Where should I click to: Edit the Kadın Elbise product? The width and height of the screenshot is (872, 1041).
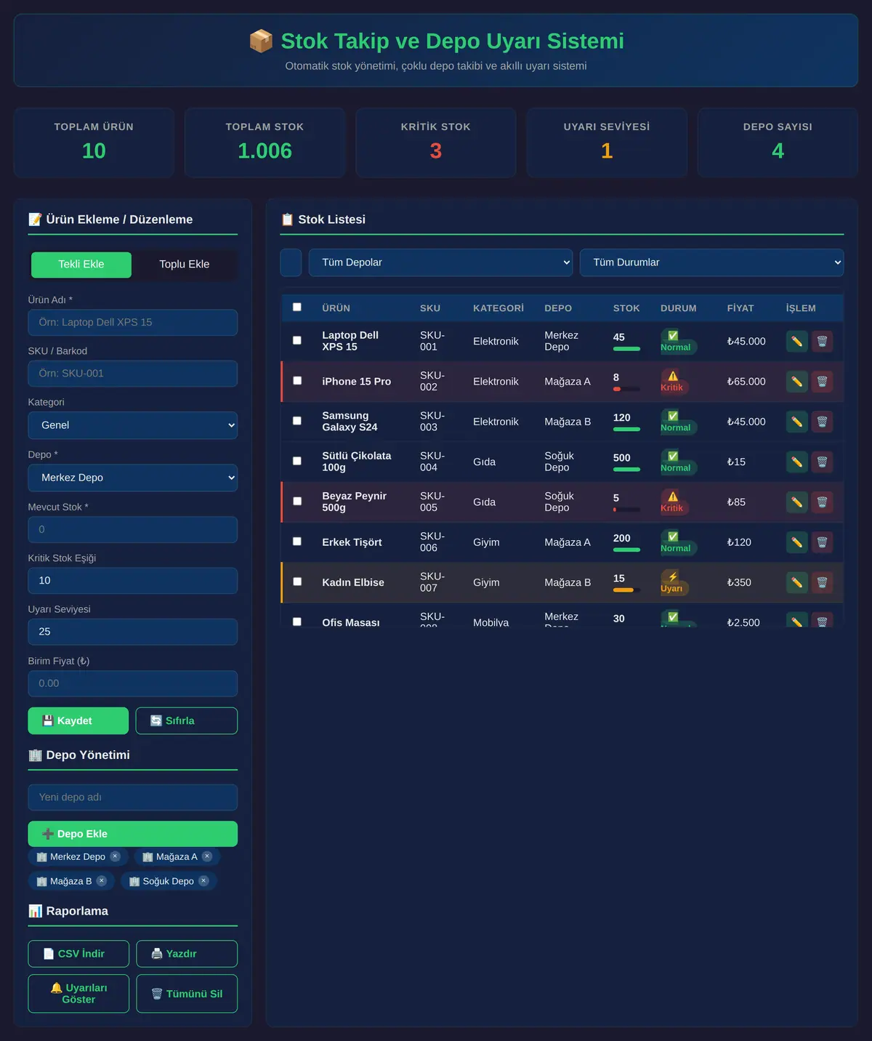[x=796, y=582]
